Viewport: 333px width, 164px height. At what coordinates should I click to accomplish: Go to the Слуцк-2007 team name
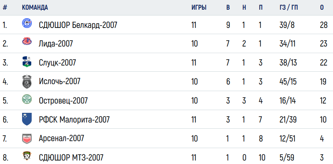click(x=57, y=63)
